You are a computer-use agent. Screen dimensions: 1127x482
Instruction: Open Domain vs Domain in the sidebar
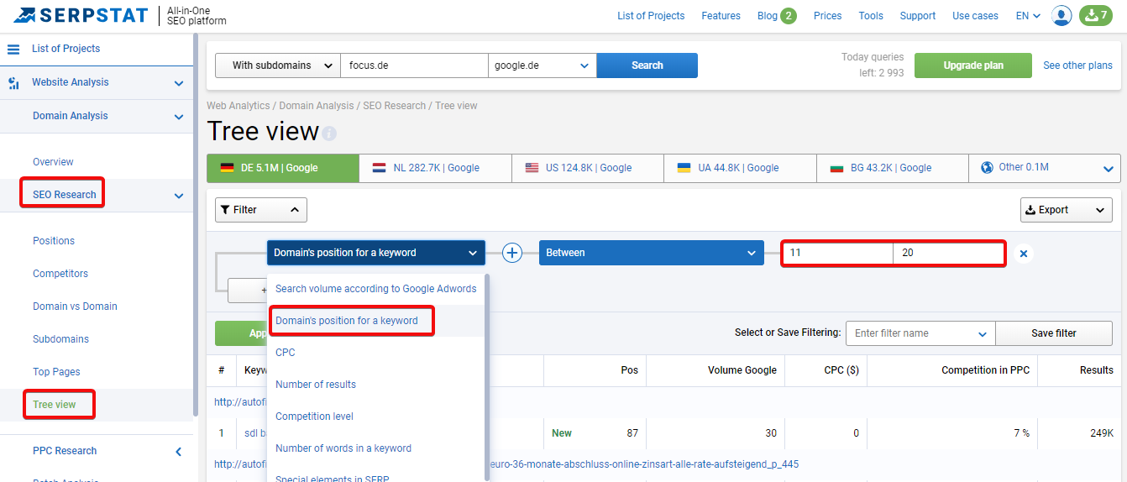coord(75,306)
